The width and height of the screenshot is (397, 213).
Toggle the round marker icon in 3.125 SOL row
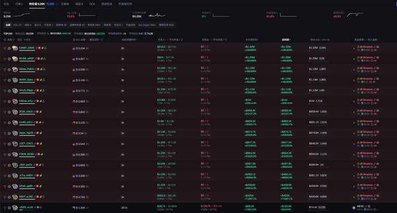[9, 123]
